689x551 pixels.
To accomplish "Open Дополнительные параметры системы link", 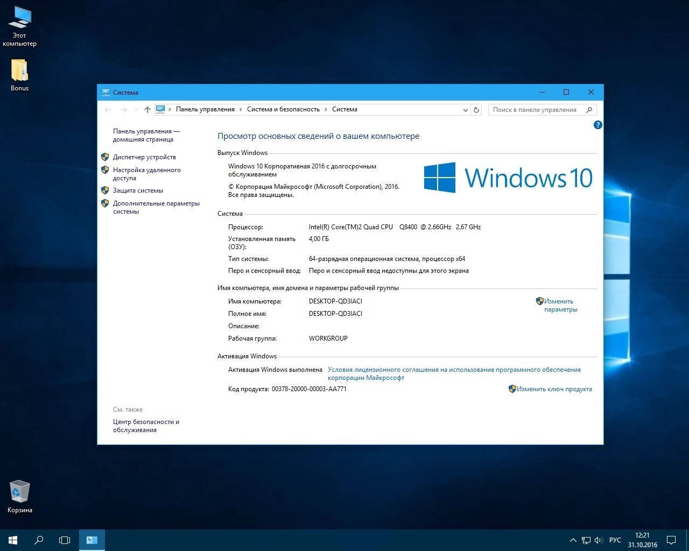I will [156, 207].
